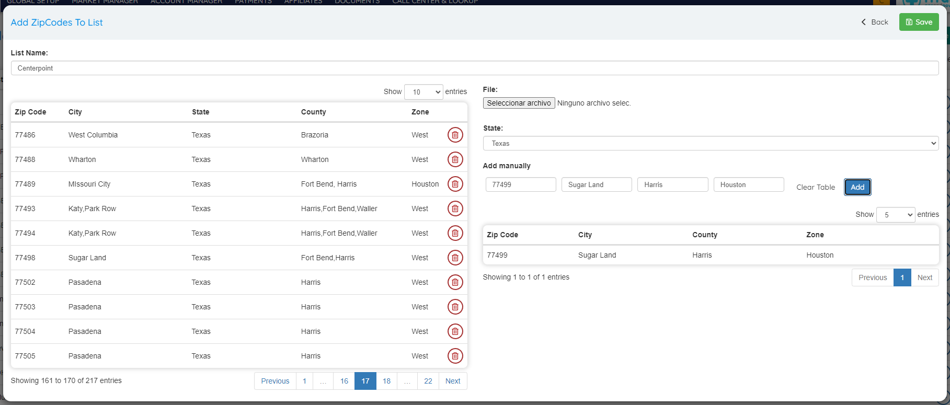Open the right Show 5 entries dropdown
The image size is (950, 405).
click(896, 215)
